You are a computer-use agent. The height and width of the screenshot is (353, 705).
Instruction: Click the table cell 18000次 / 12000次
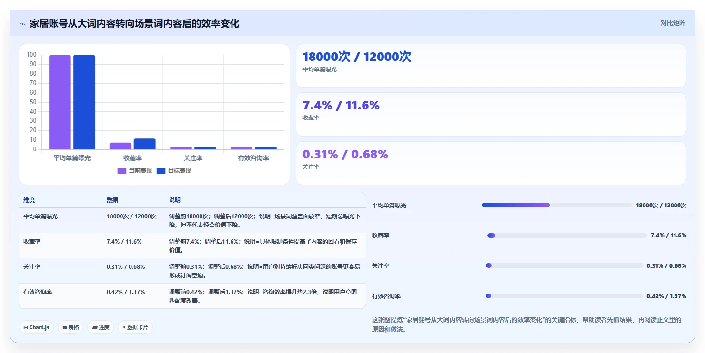(x=131, y=216)
